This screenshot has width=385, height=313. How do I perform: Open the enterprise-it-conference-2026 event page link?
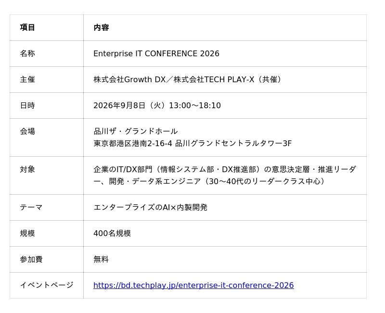193,285
